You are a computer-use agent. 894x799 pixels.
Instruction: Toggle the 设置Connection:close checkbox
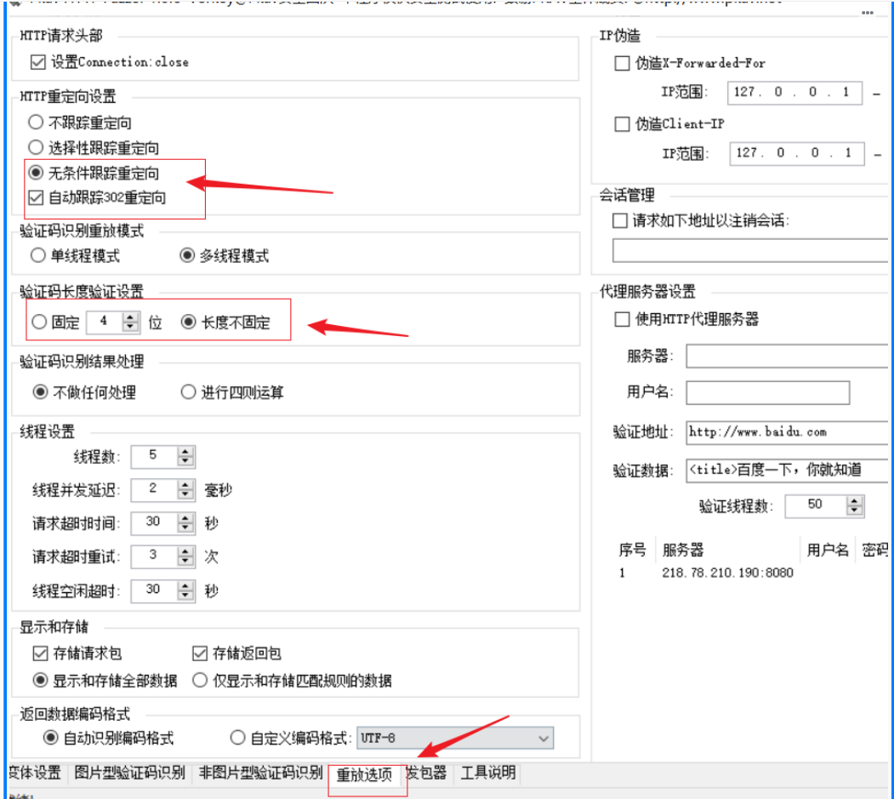[38, 61]
